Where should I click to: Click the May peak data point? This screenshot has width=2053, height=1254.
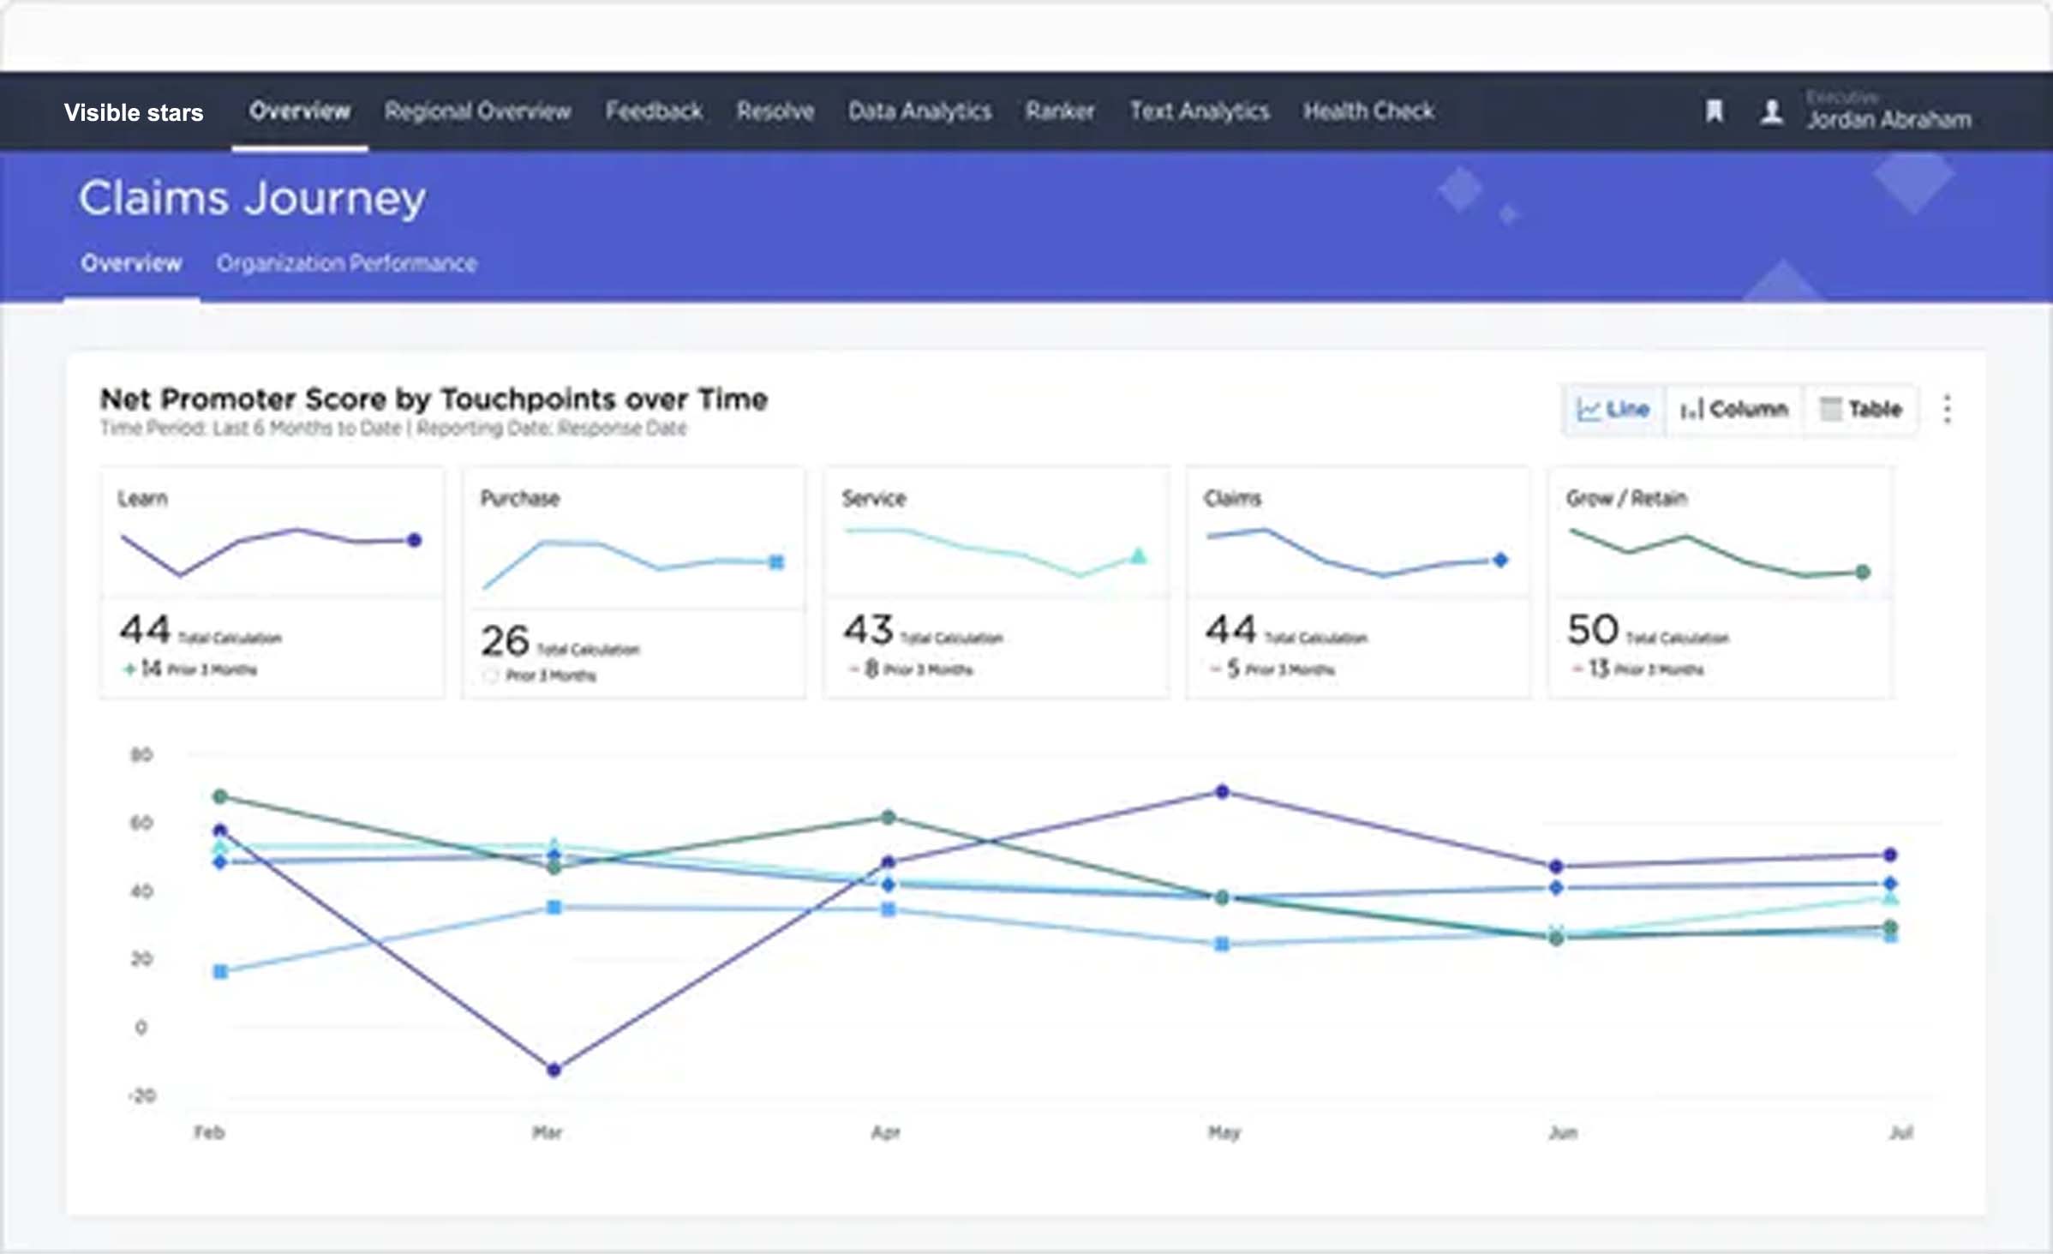[1223, 791]
